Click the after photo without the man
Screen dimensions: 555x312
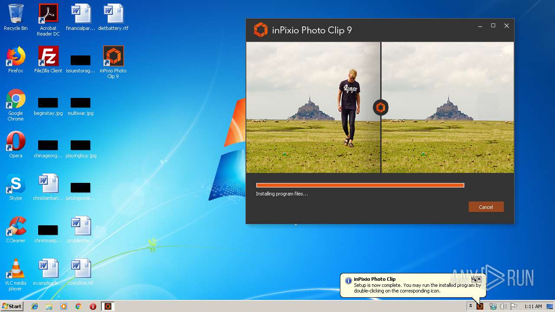click(448, 107)
